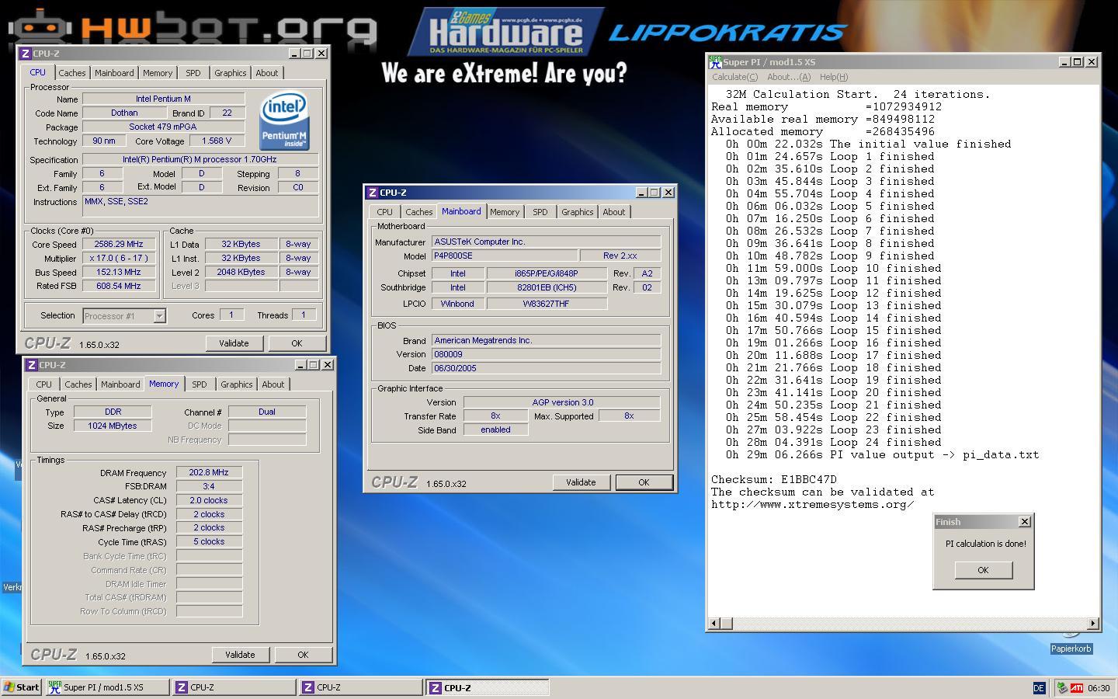Image resolution: width=1118 pixels, height=699 pixels.
Task: Close the Finish dialog with its X
Action: (1024, 522)
